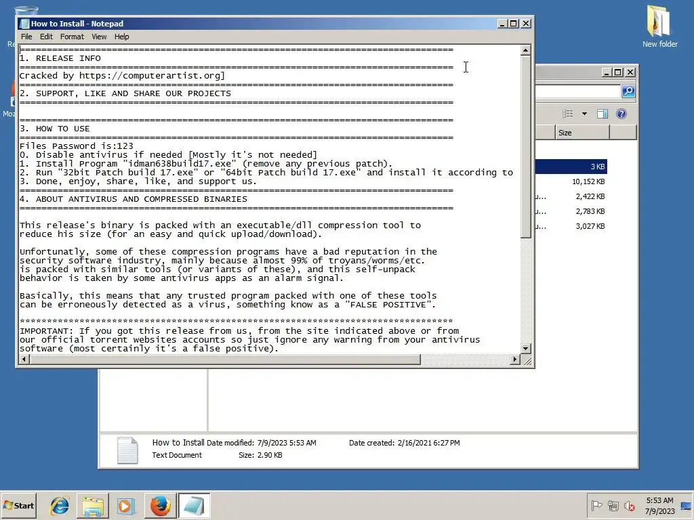Click the '1. RELEASE INFO' heading text

(60, 58)
